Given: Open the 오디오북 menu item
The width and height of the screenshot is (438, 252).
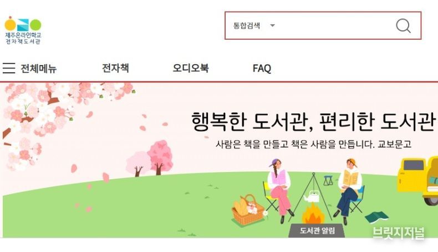Looking at the screenshot, I should (191, 68).
